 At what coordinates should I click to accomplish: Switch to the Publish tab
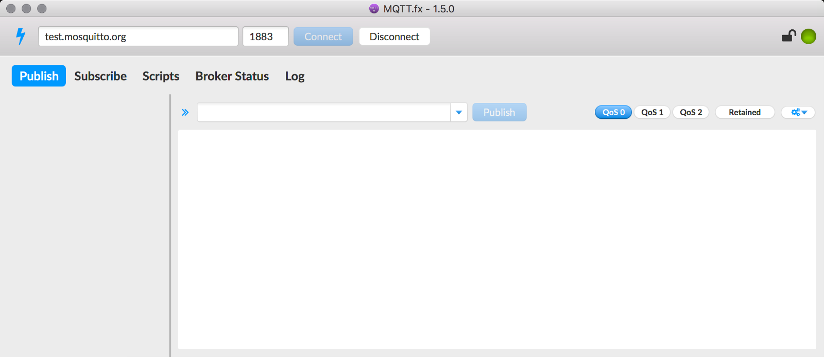pyautogui.click(x=39, y=76)
